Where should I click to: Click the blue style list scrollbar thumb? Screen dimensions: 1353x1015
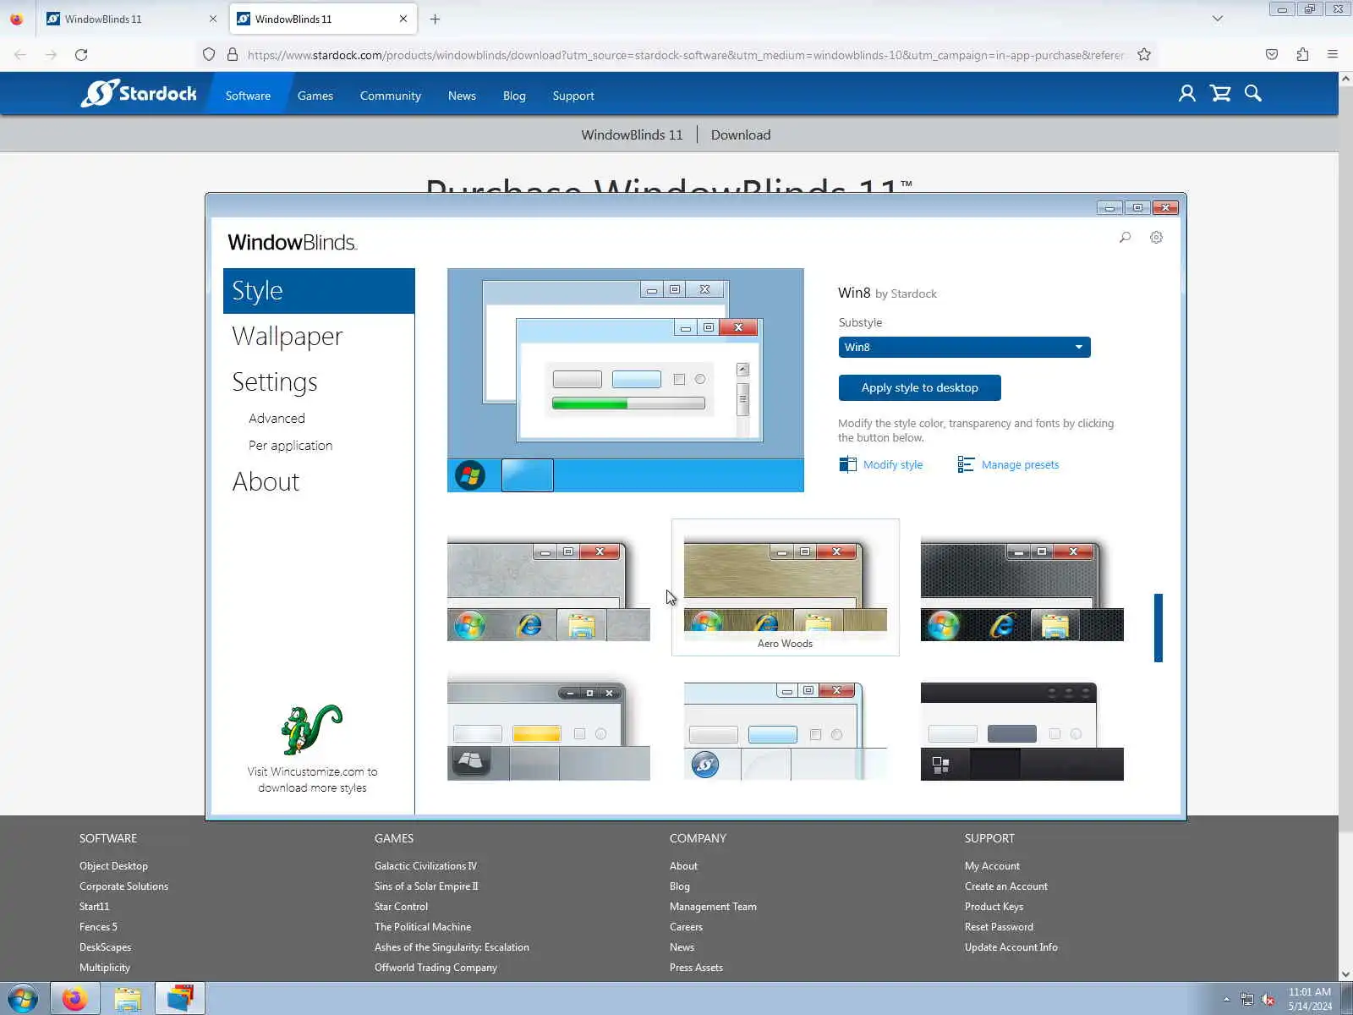(1159, 628)
